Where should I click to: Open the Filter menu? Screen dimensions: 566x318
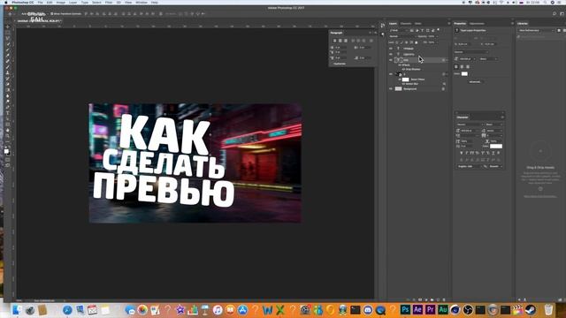[109, 2]
